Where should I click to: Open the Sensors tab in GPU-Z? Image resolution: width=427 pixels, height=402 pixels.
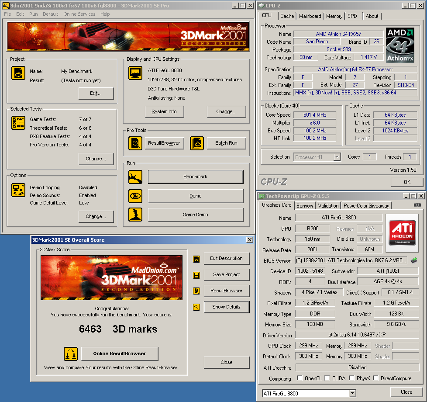coord(305,206)
